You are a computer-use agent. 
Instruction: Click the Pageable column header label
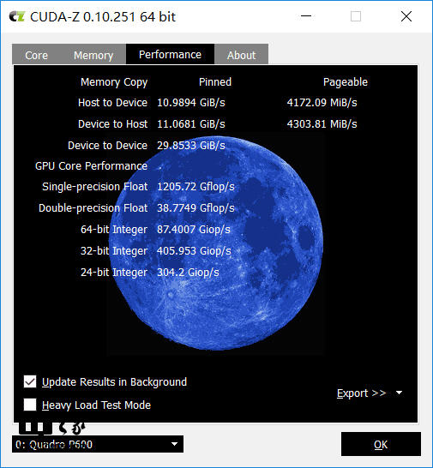click(346, 81)
